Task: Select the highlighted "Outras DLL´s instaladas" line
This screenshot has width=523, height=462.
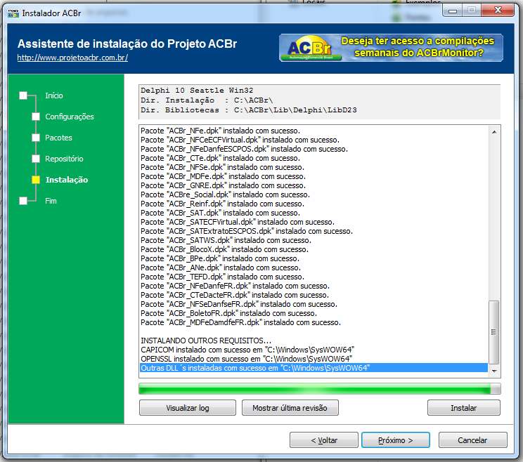Action: [x=314, y=368]
